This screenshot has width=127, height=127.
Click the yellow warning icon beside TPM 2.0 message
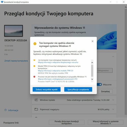coord(34,66)
